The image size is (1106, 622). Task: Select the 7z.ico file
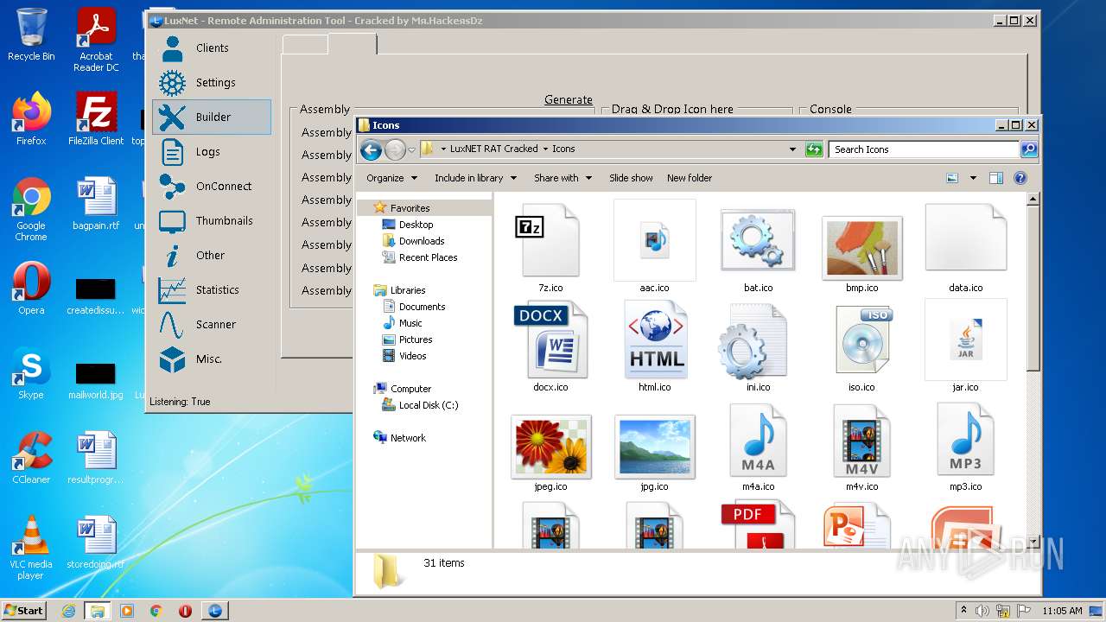coord(550,246)
